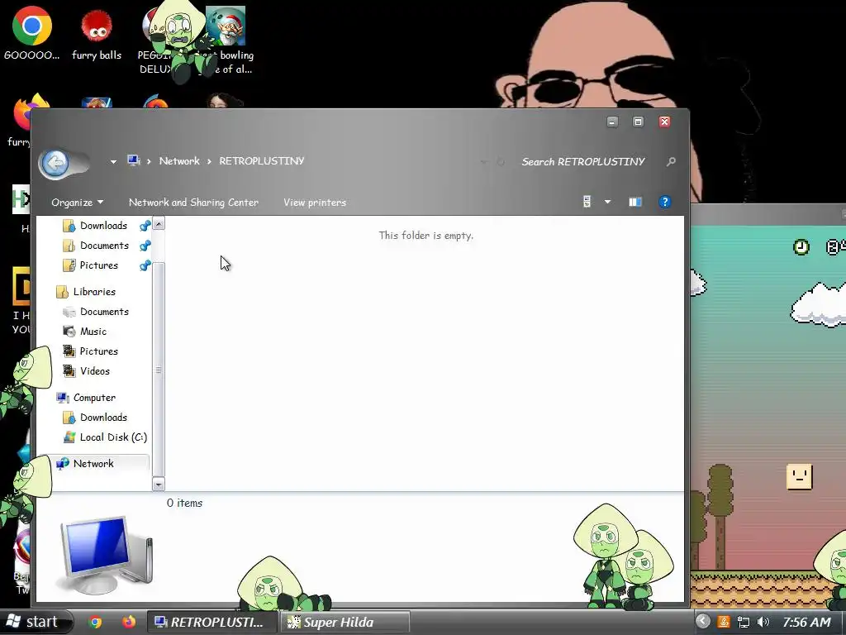This screenshot has width=846, height=635.
Task: Click the magnifier search icon
Action: (x=671, y=161)
